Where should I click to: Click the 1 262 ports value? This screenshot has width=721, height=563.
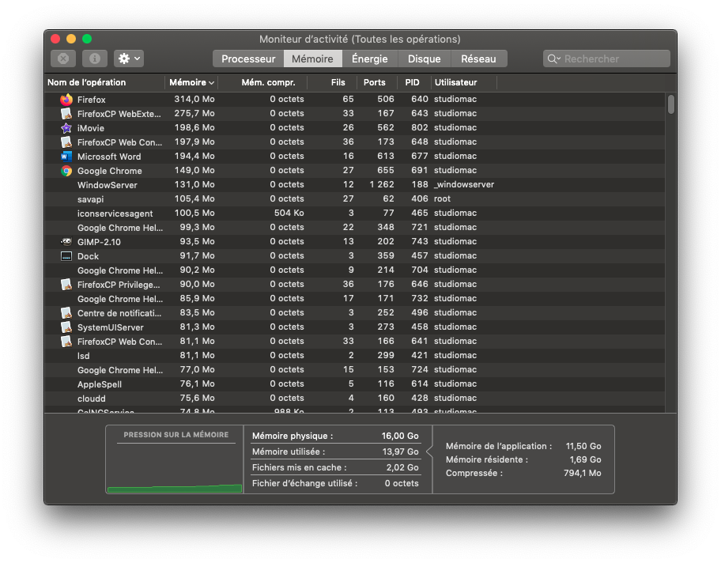pos(382,184)
